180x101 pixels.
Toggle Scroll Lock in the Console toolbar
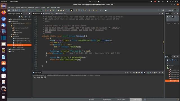pos(137,73)
